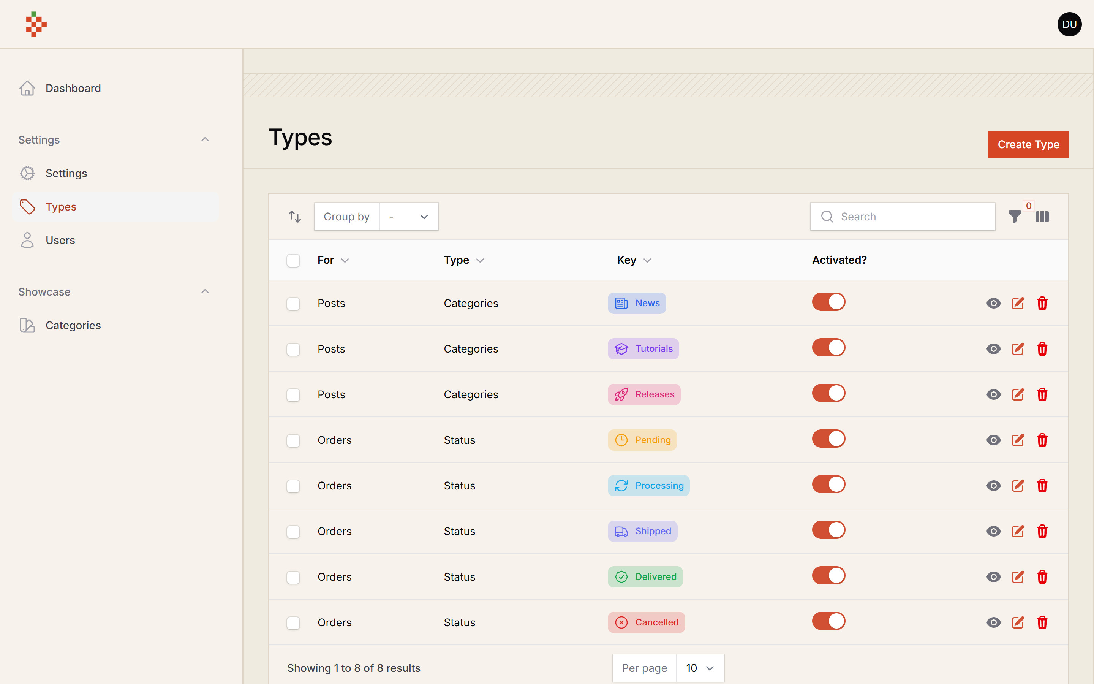Edit the Releases type row

pos(1018,394)
